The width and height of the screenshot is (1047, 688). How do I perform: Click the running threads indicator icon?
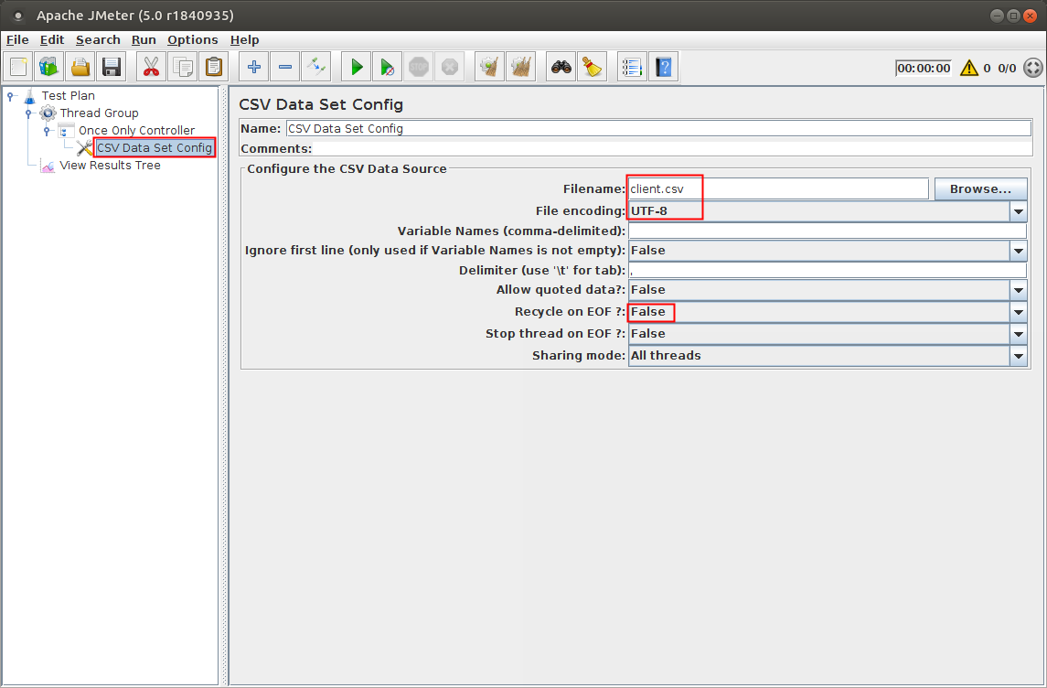click(1033, 68)
